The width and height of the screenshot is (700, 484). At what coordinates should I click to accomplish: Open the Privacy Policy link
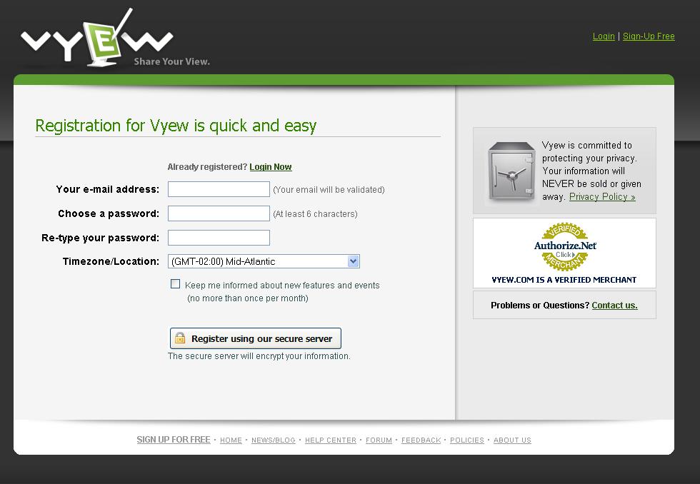(x=602, y=197)
